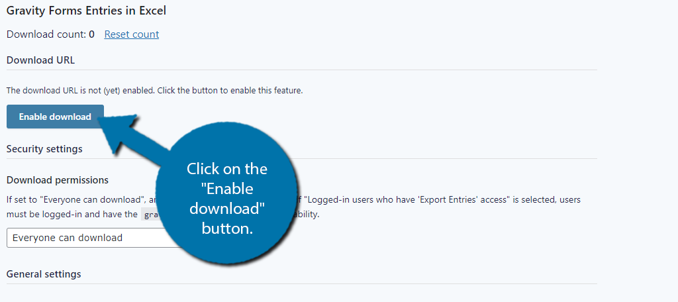The width and height of the screenshot is (678, 302).
Task: Click the divider line under Download URL
Action: click(302, 70)
